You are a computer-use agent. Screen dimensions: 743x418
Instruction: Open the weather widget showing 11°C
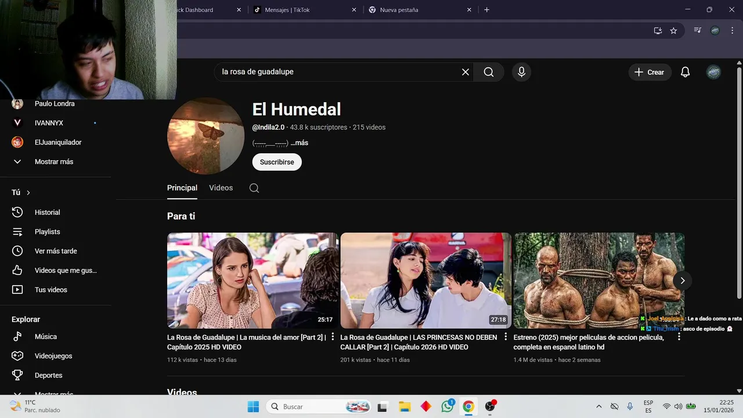35,406
